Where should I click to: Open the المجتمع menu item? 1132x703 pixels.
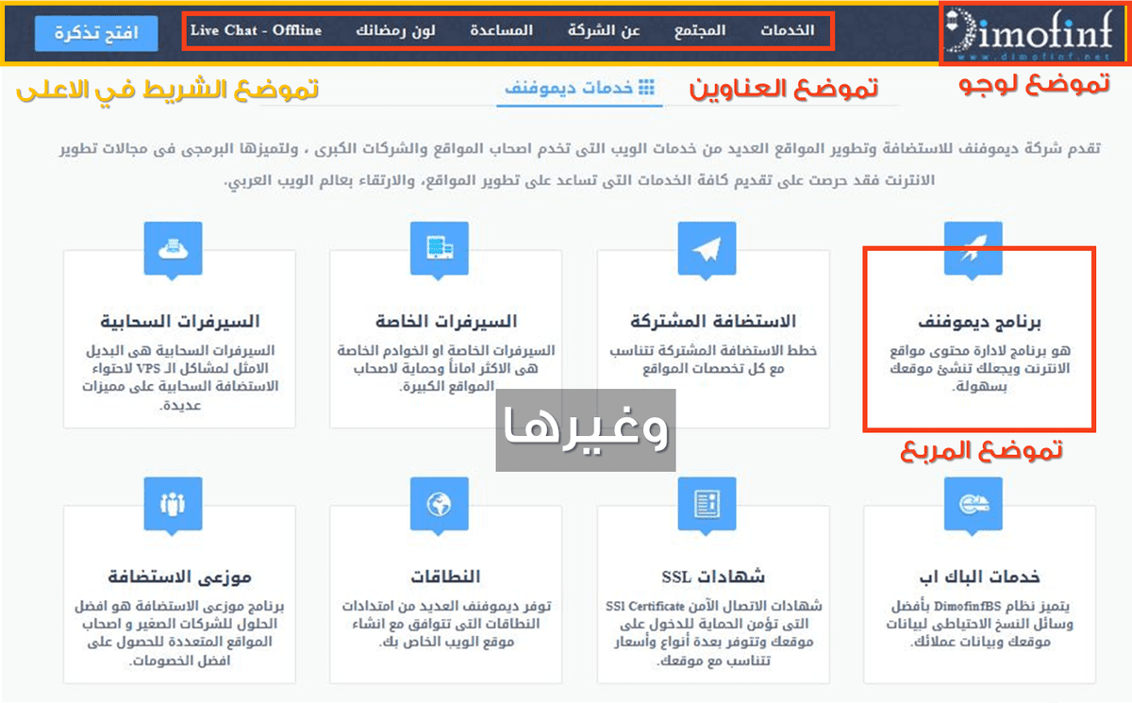700,31
